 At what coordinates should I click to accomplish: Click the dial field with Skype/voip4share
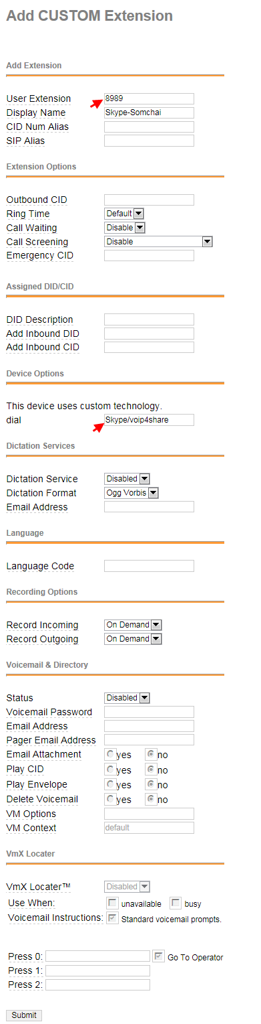coord(149,420)
